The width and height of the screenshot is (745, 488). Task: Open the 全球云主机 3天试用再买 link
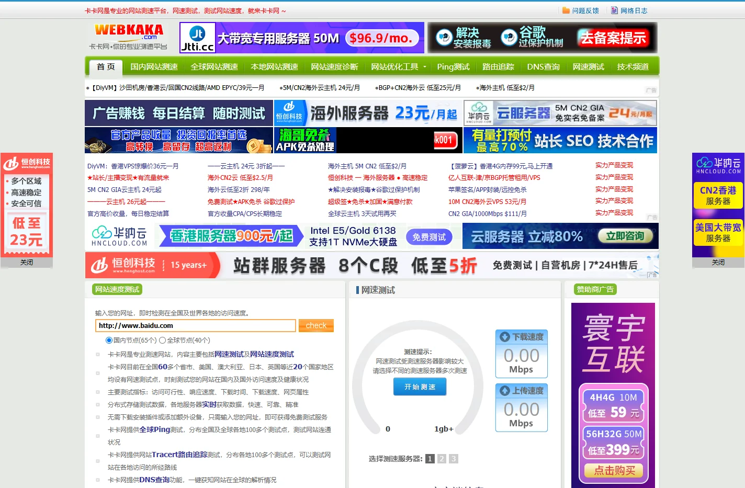click(x=362, y=214)
